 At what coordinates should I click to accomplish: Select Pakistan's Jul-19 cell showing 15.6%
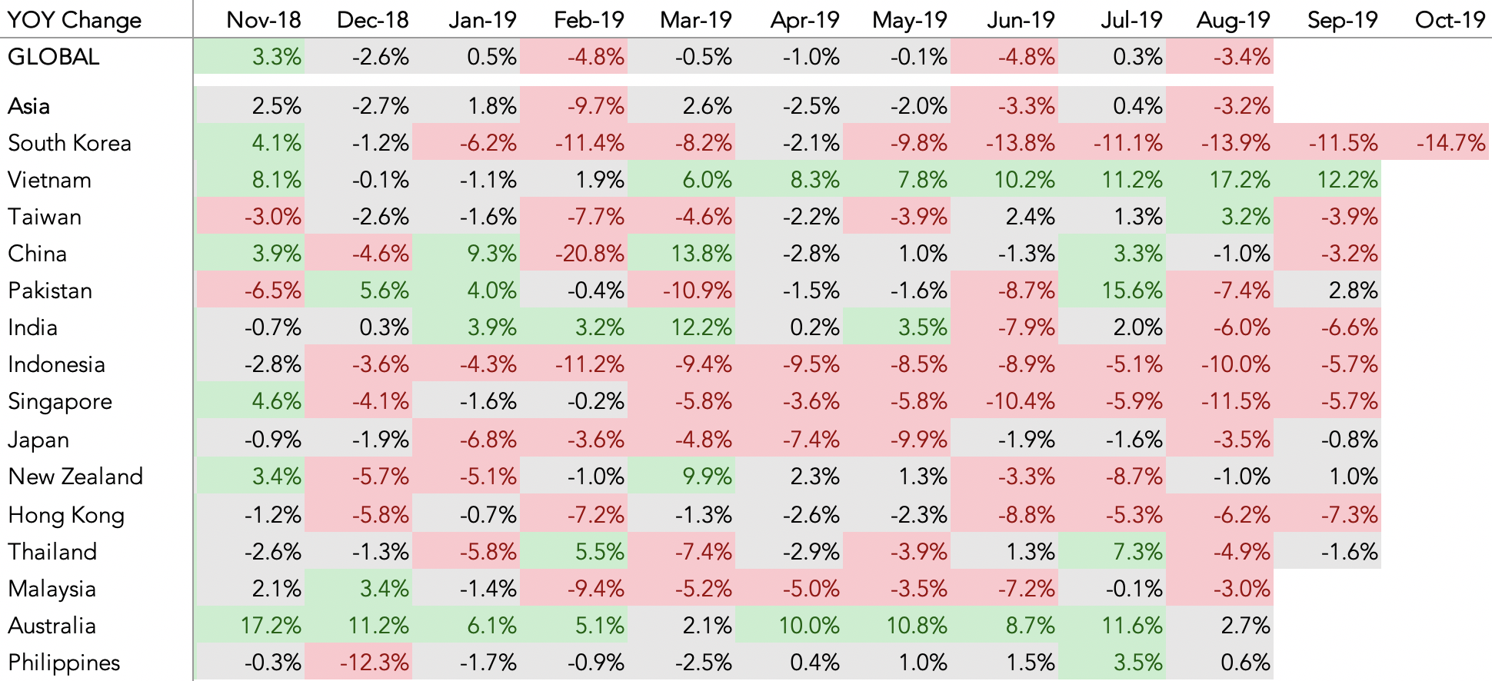(1131, 291)
